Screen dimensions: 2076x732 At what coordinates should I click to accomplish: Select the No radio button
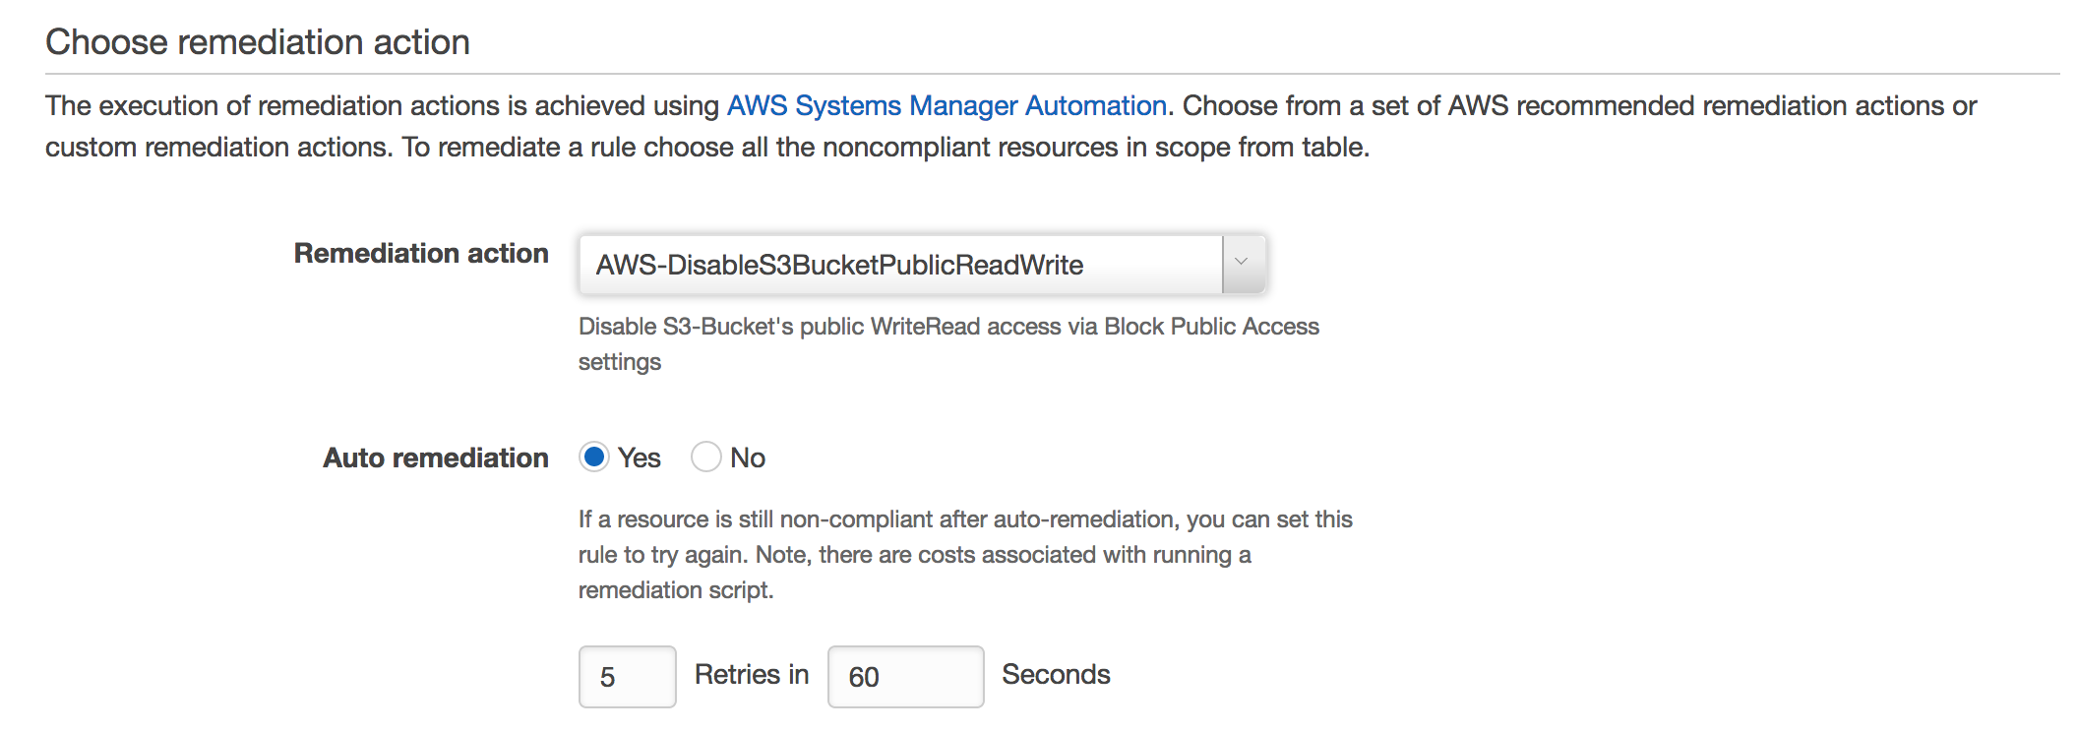pos(705,457)
